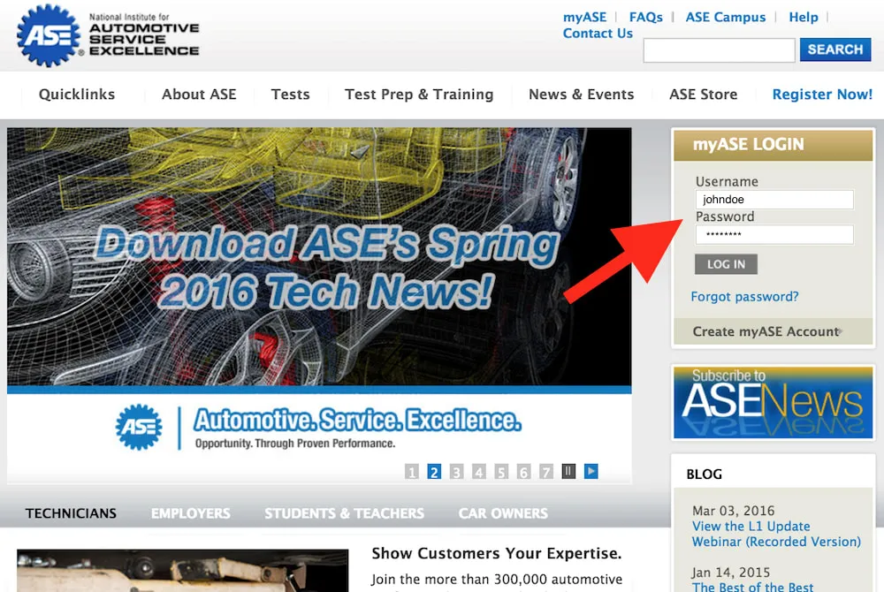Open Test Prep & Training menu
Image resolution: width=884 pixels, height=592 pixels.
[419, 94]
